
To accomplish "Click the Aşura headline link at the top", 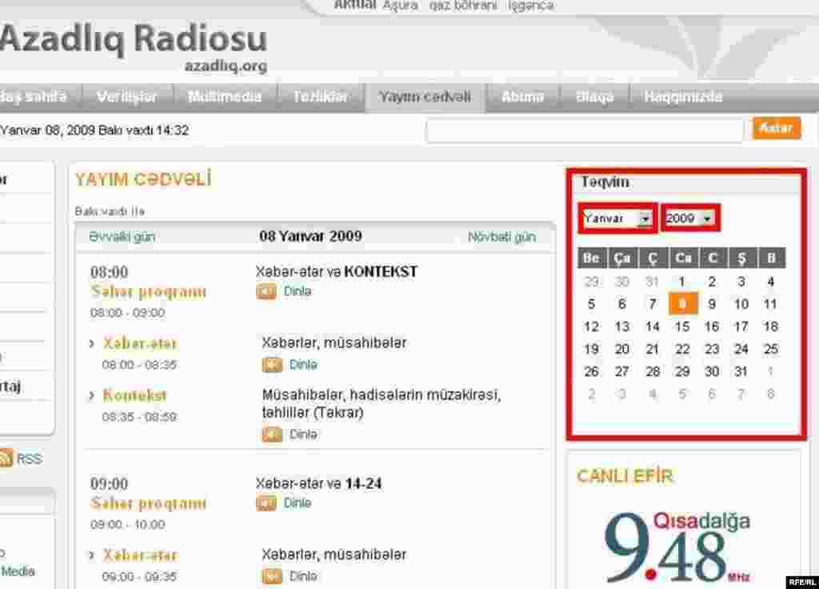I will [x=402, y=6].
